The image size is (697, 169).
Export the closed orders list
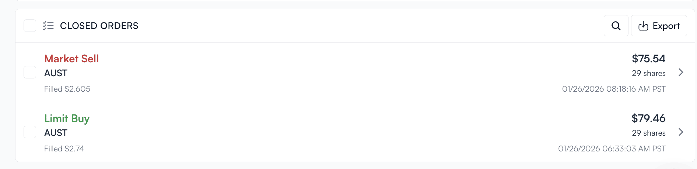pos(659,26)
